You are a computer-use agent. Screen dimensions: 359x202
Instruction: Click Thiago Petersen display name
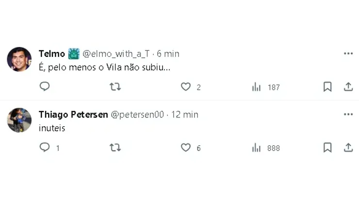click(x=73, y=115)
